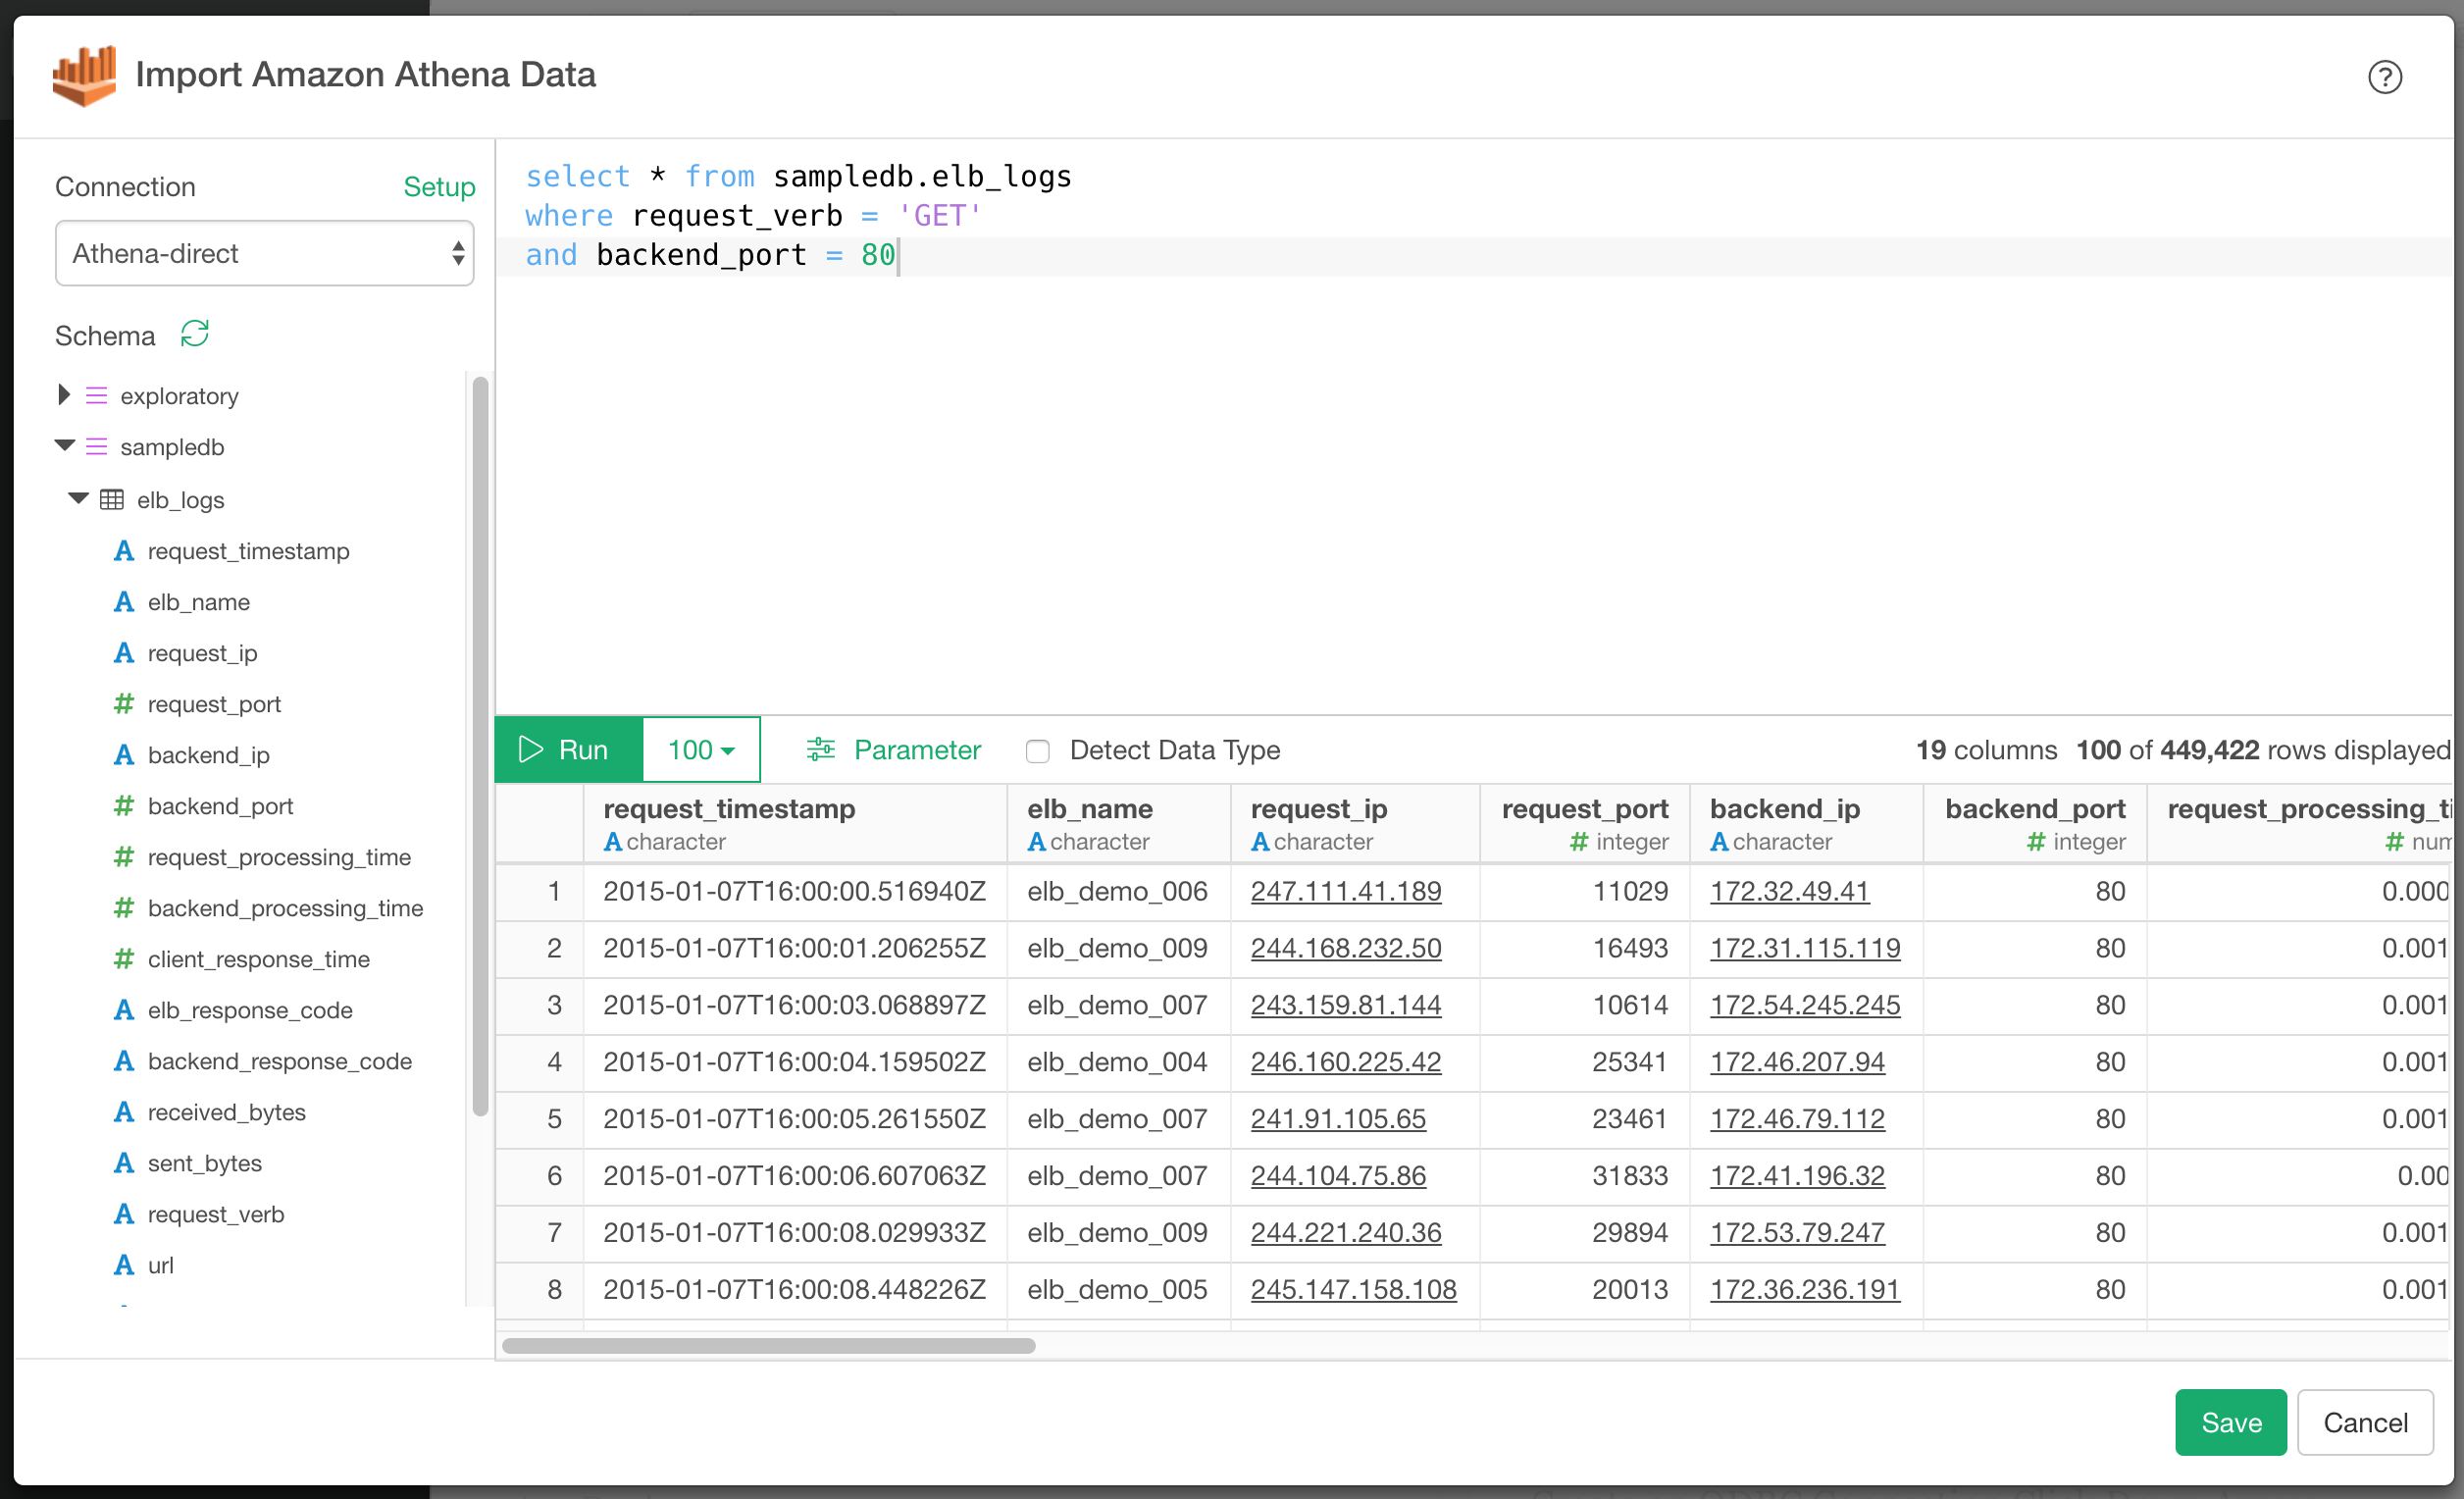Viewport: 2464px width, 1499px height.
Task: Click the elb_name column header
Action: pos(1119,824)
